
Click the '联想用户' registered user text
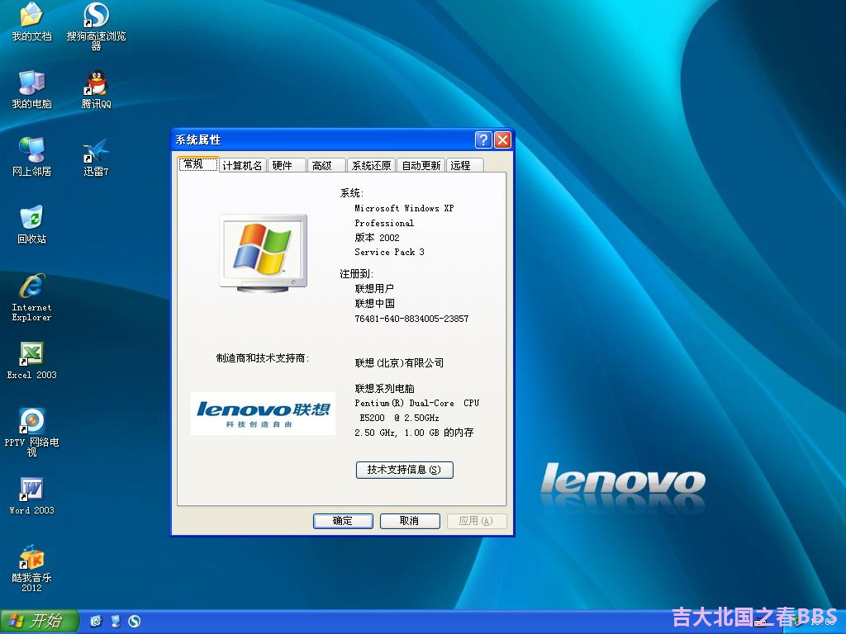(x=374, y=288)
